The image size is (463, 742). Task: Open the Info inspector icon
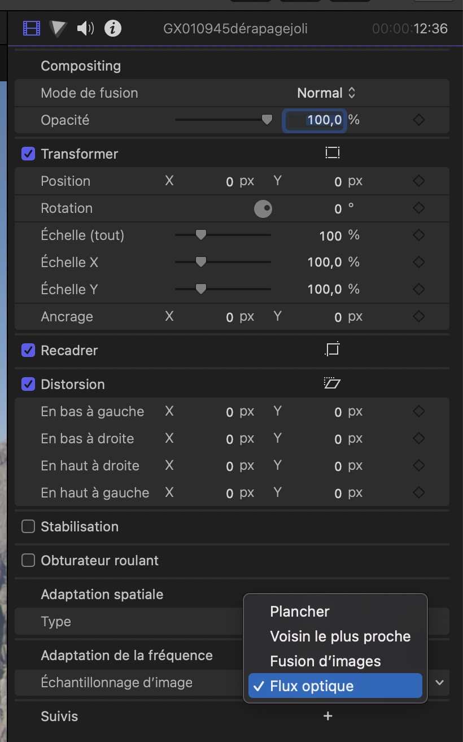(x=113, y=28)
